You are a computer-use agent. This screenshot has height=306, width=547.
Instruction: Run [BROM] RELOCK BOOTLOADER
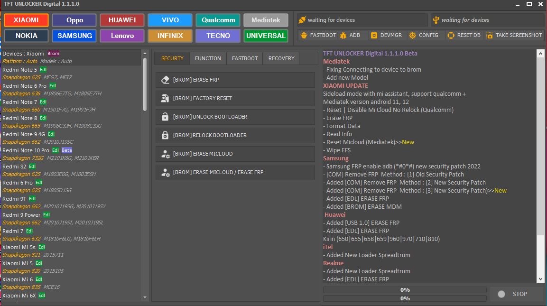235,135
